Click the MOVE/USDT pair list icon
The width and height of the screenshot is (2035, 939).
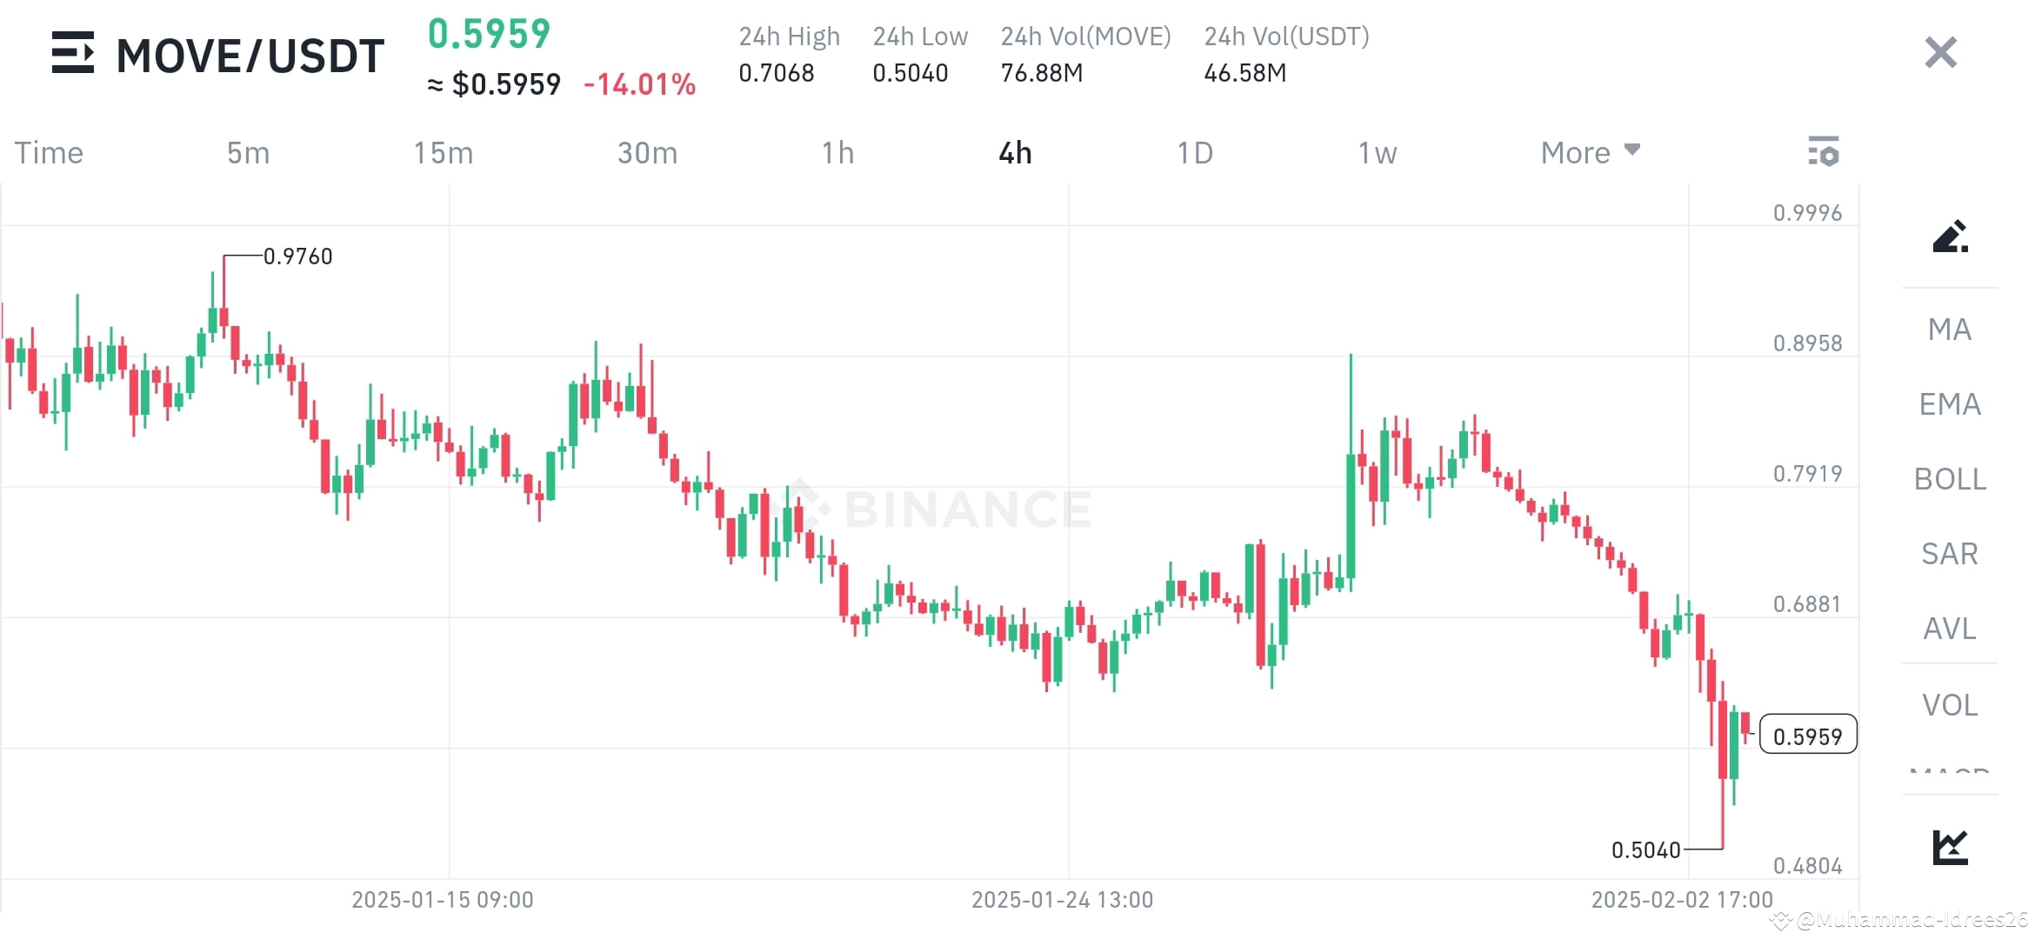(73, 54)
